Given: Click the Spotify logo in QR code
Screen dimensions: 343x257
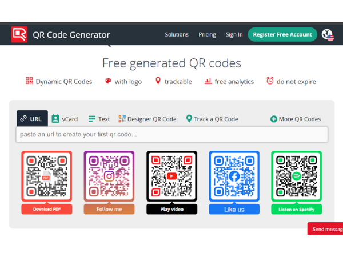Looking at the screenshot, I should point(296,176).
